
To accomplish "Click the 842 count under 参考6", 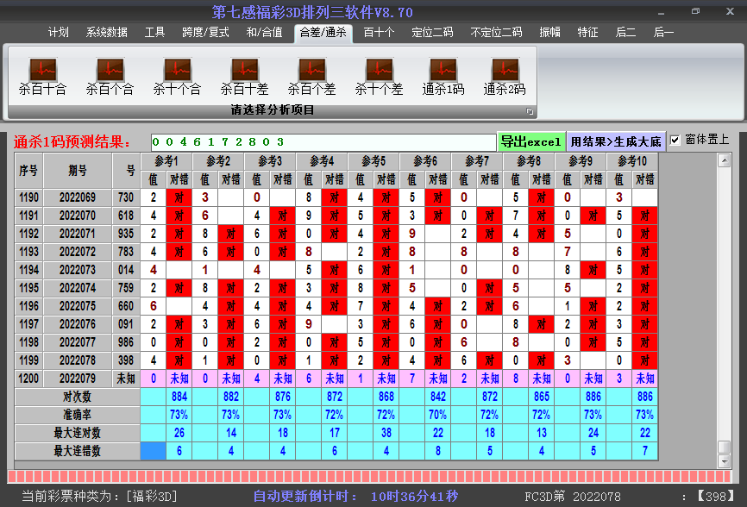I will (438, 397).
